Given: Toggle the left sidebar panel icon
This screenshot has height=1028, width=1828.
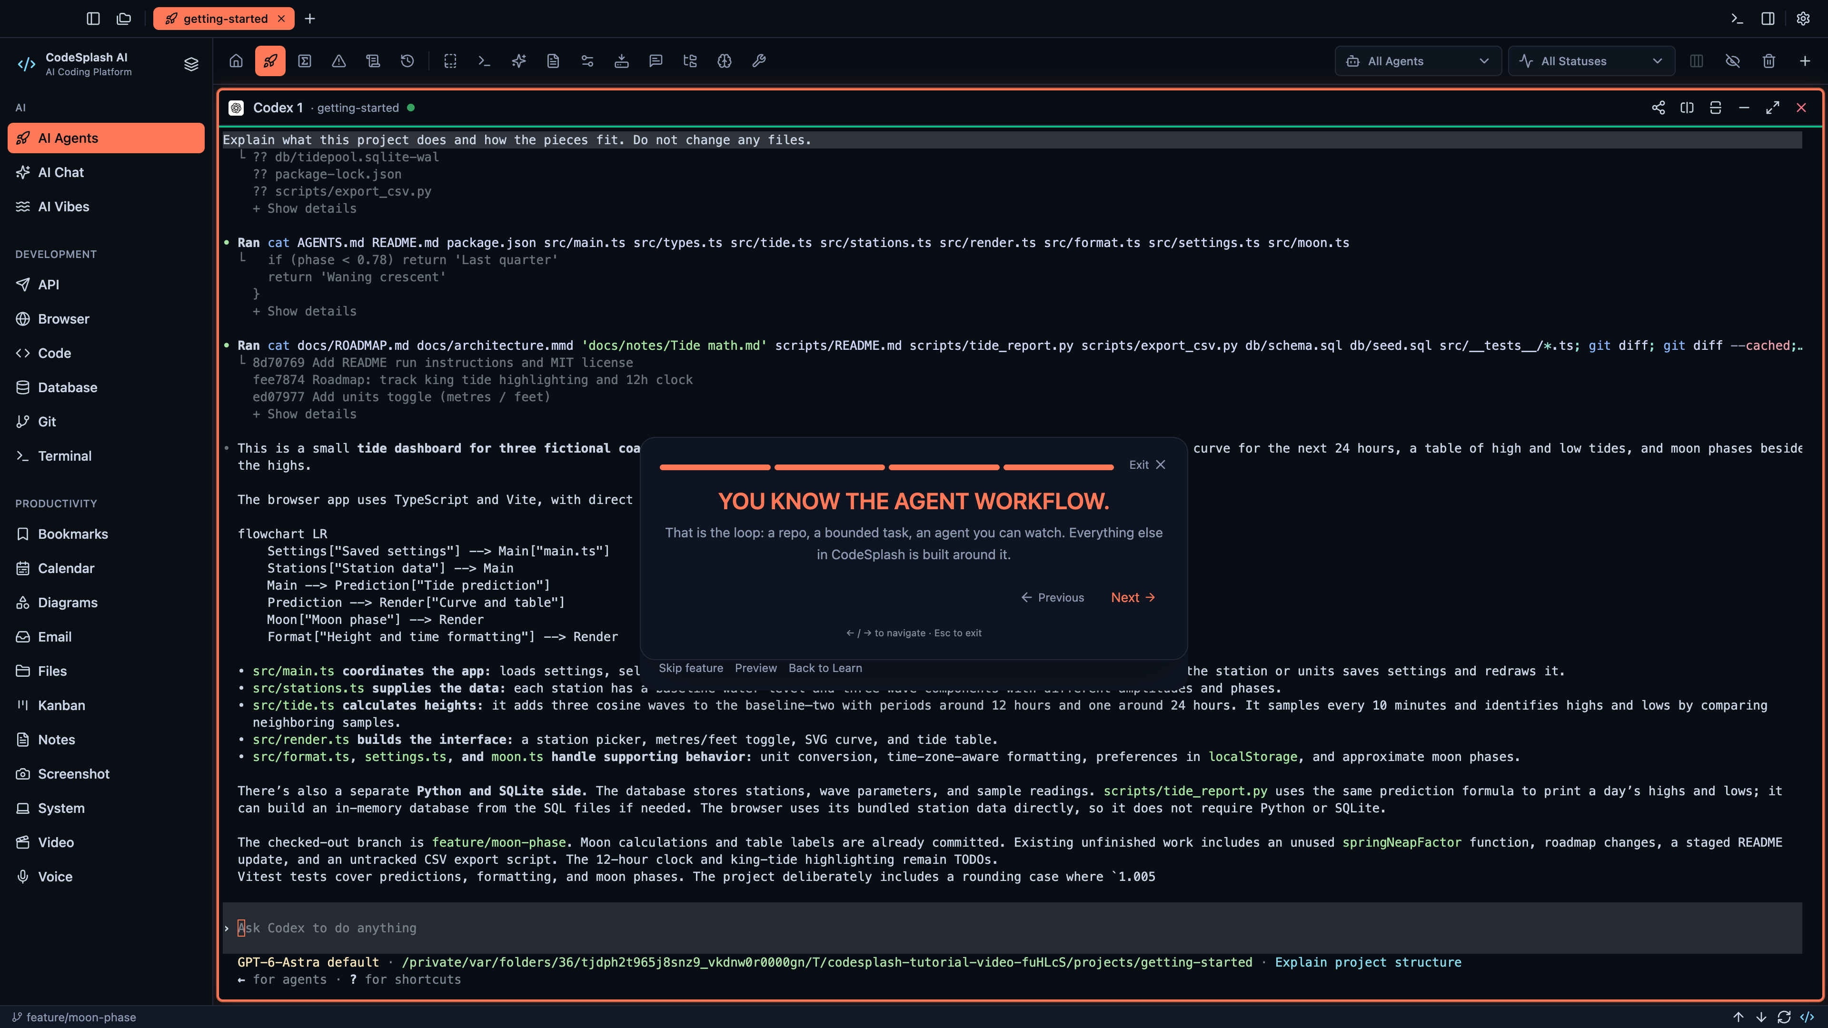Looking at the screenshot, I should (93, 19).
